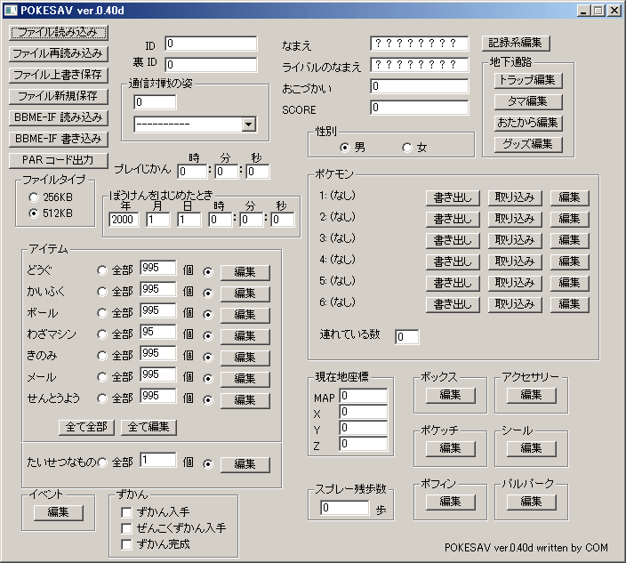626x563 pixels.
Task: Select the 256KB file type radio
Action: pyautogui.click(x=34, y=197)
